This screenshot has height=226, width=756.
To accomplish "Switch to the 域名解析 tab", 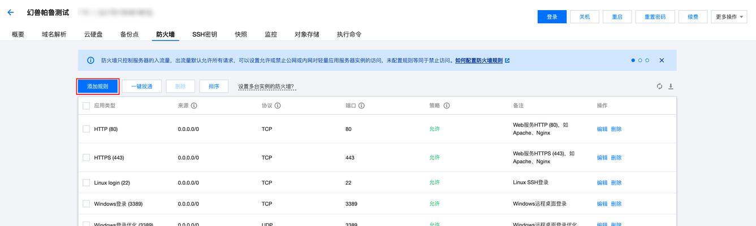I will [54, 34].
